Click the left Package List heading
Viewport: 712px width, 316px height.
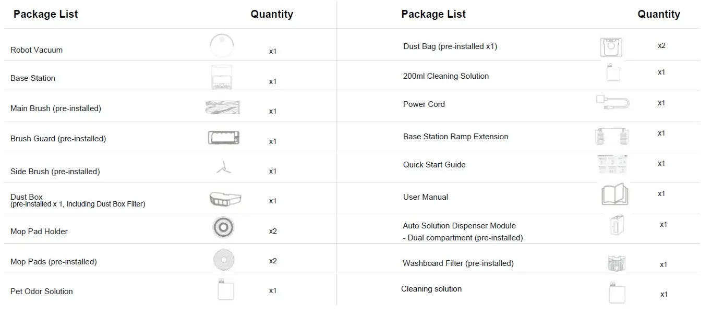(46, 14)
